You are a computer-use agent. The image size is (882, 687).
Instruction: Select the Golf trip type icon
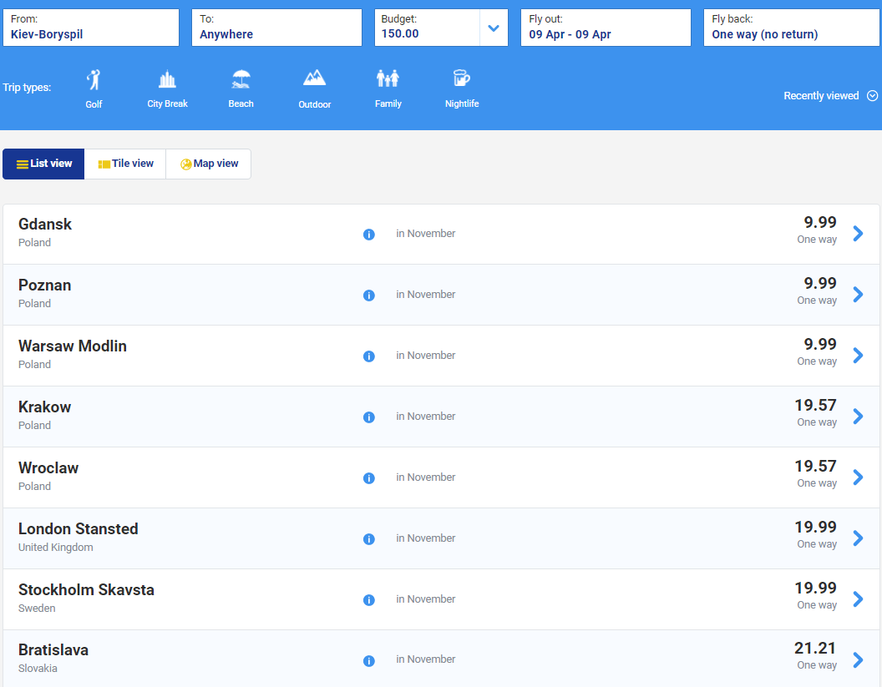point(94,81)
